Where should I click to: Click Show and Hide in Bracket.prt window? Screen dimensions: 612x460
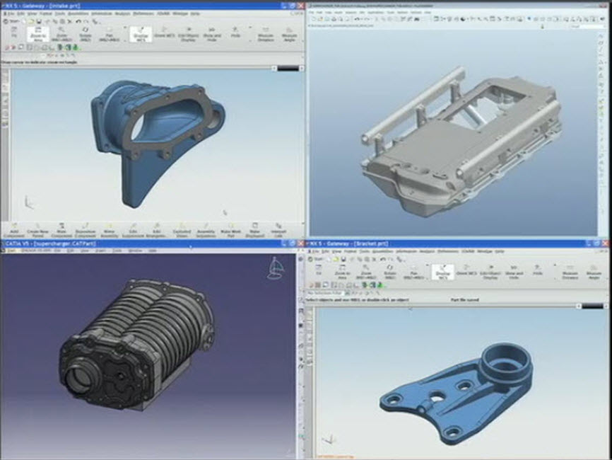coord(514,272)
